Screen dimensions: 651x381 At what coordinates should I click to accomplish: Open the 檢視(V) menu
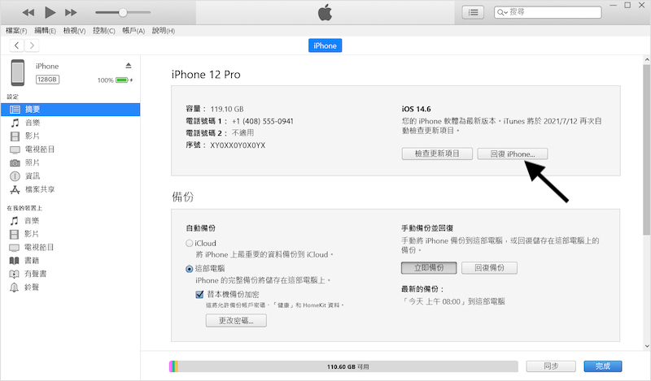tap(74, 31)
